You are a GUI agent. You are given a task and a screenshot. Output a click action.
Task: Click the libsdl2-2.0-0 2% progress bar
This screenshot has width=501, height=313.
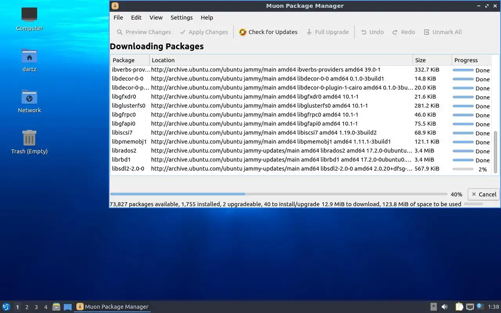pos(463,169)
